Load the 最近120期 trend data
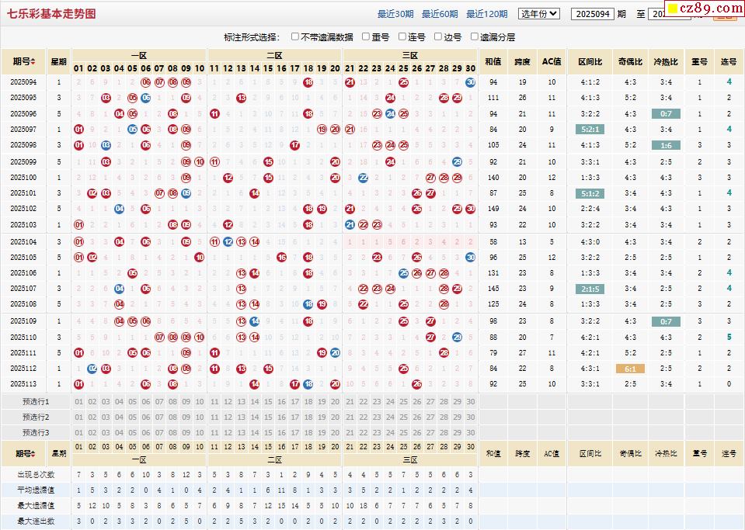This screenshot has height=530, width=745. [486, 14]
